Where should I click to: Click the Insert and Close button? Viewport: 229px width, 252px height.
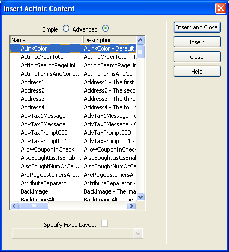197,27
